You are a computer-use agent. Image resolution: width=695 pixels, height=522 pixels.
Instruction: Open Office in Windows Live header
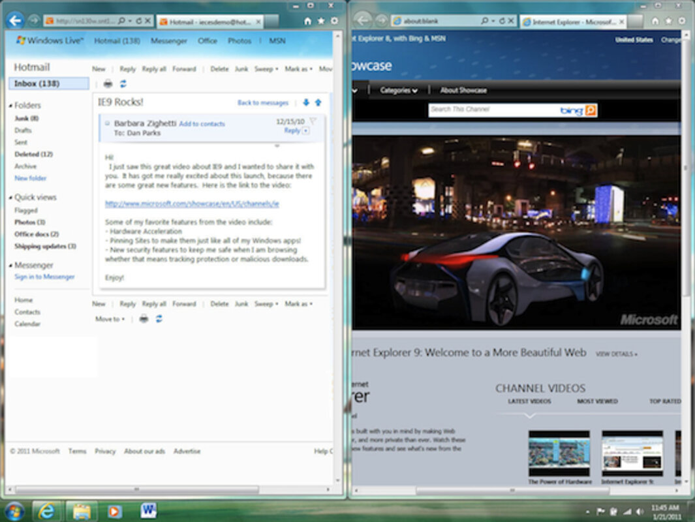click(208, 40)
